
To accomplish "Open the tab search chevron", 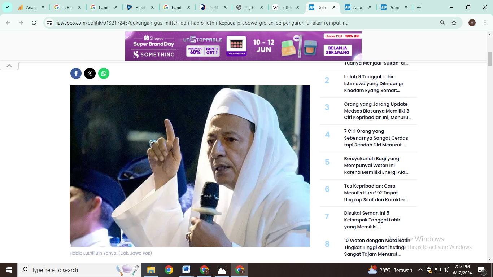I will (7, 7).
